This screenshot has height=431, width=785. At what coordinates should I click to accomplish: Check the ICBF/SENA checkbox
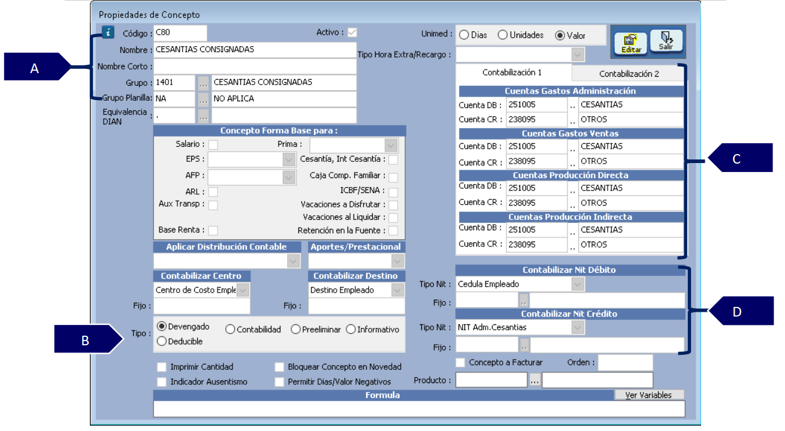click(393, 192)
